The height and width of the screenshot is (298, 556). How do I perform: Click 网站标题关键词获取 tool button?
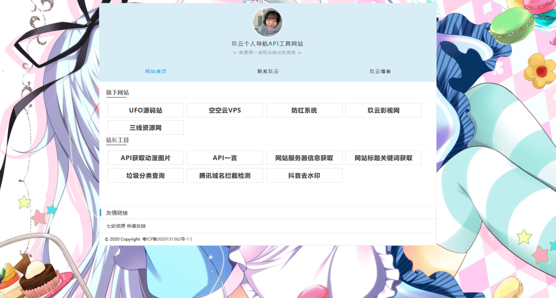tap(383, 158)
